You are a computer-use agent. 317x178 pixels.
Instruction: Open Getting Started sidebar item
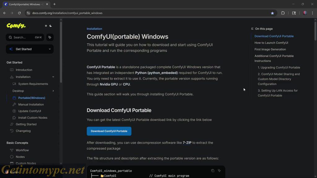(26, 124)
